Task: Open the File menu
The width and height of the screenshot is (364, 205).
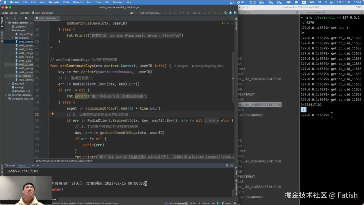Action: coord(26,2)
